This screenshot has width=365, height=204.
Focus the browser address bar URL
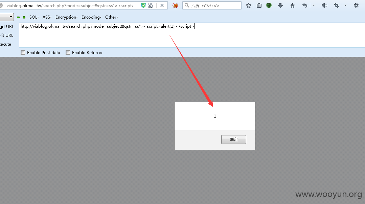70,6
